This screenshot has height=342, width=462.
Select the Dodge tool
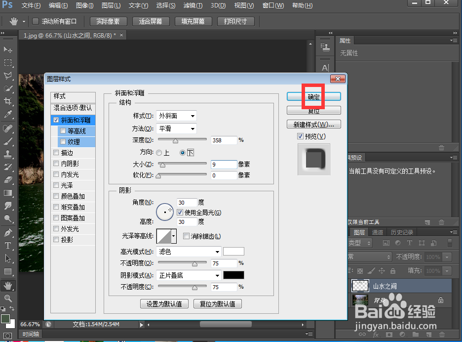pyautogui.click(x=8, y=218)
